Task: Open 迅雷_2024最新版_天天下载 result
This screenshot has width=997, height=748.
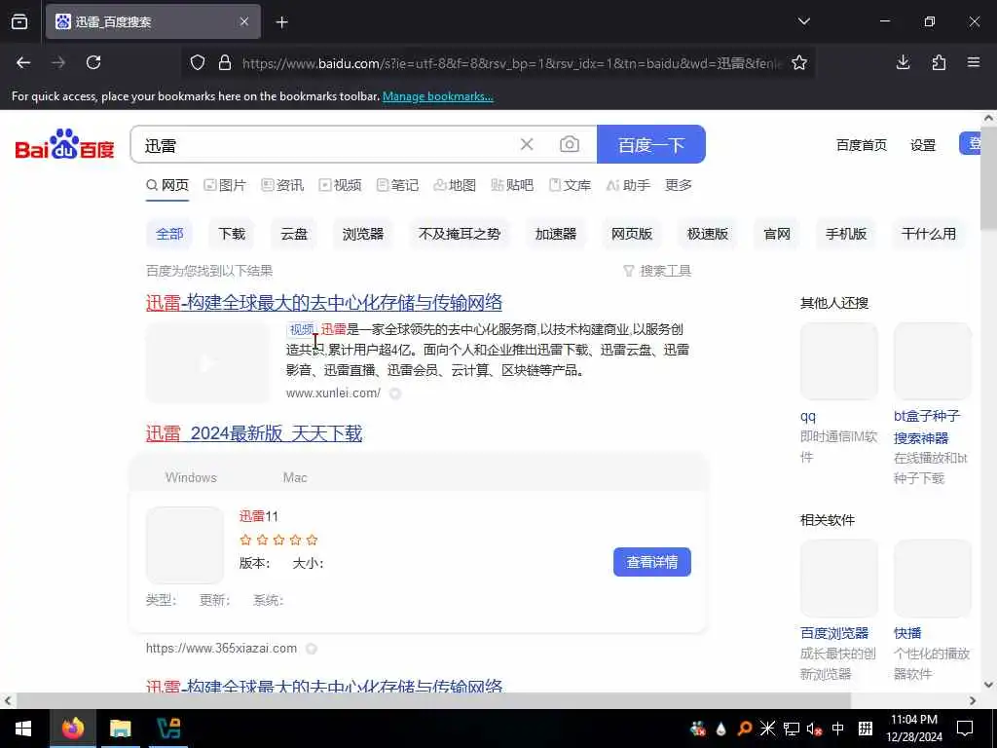Action: 254,433
